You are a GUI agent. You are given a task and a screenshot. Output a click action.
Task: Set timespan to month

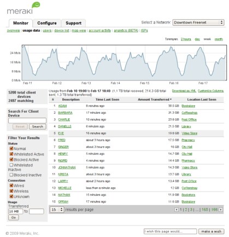(x=219, y=39)
